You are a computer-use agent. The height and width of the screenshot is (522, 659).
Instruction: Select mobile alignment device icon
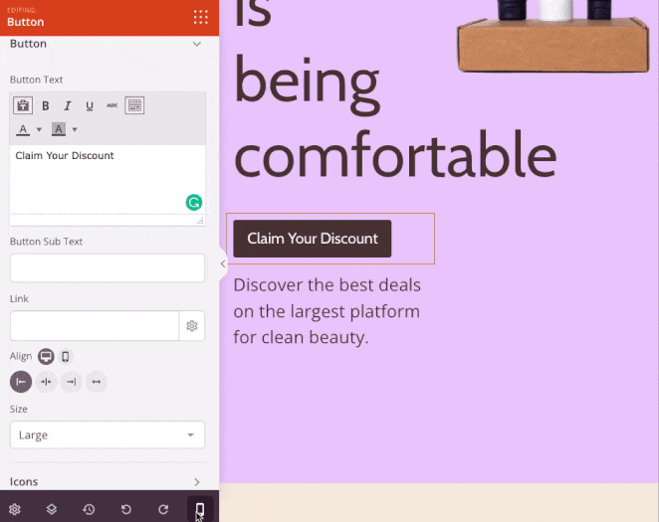coord(65,357)
